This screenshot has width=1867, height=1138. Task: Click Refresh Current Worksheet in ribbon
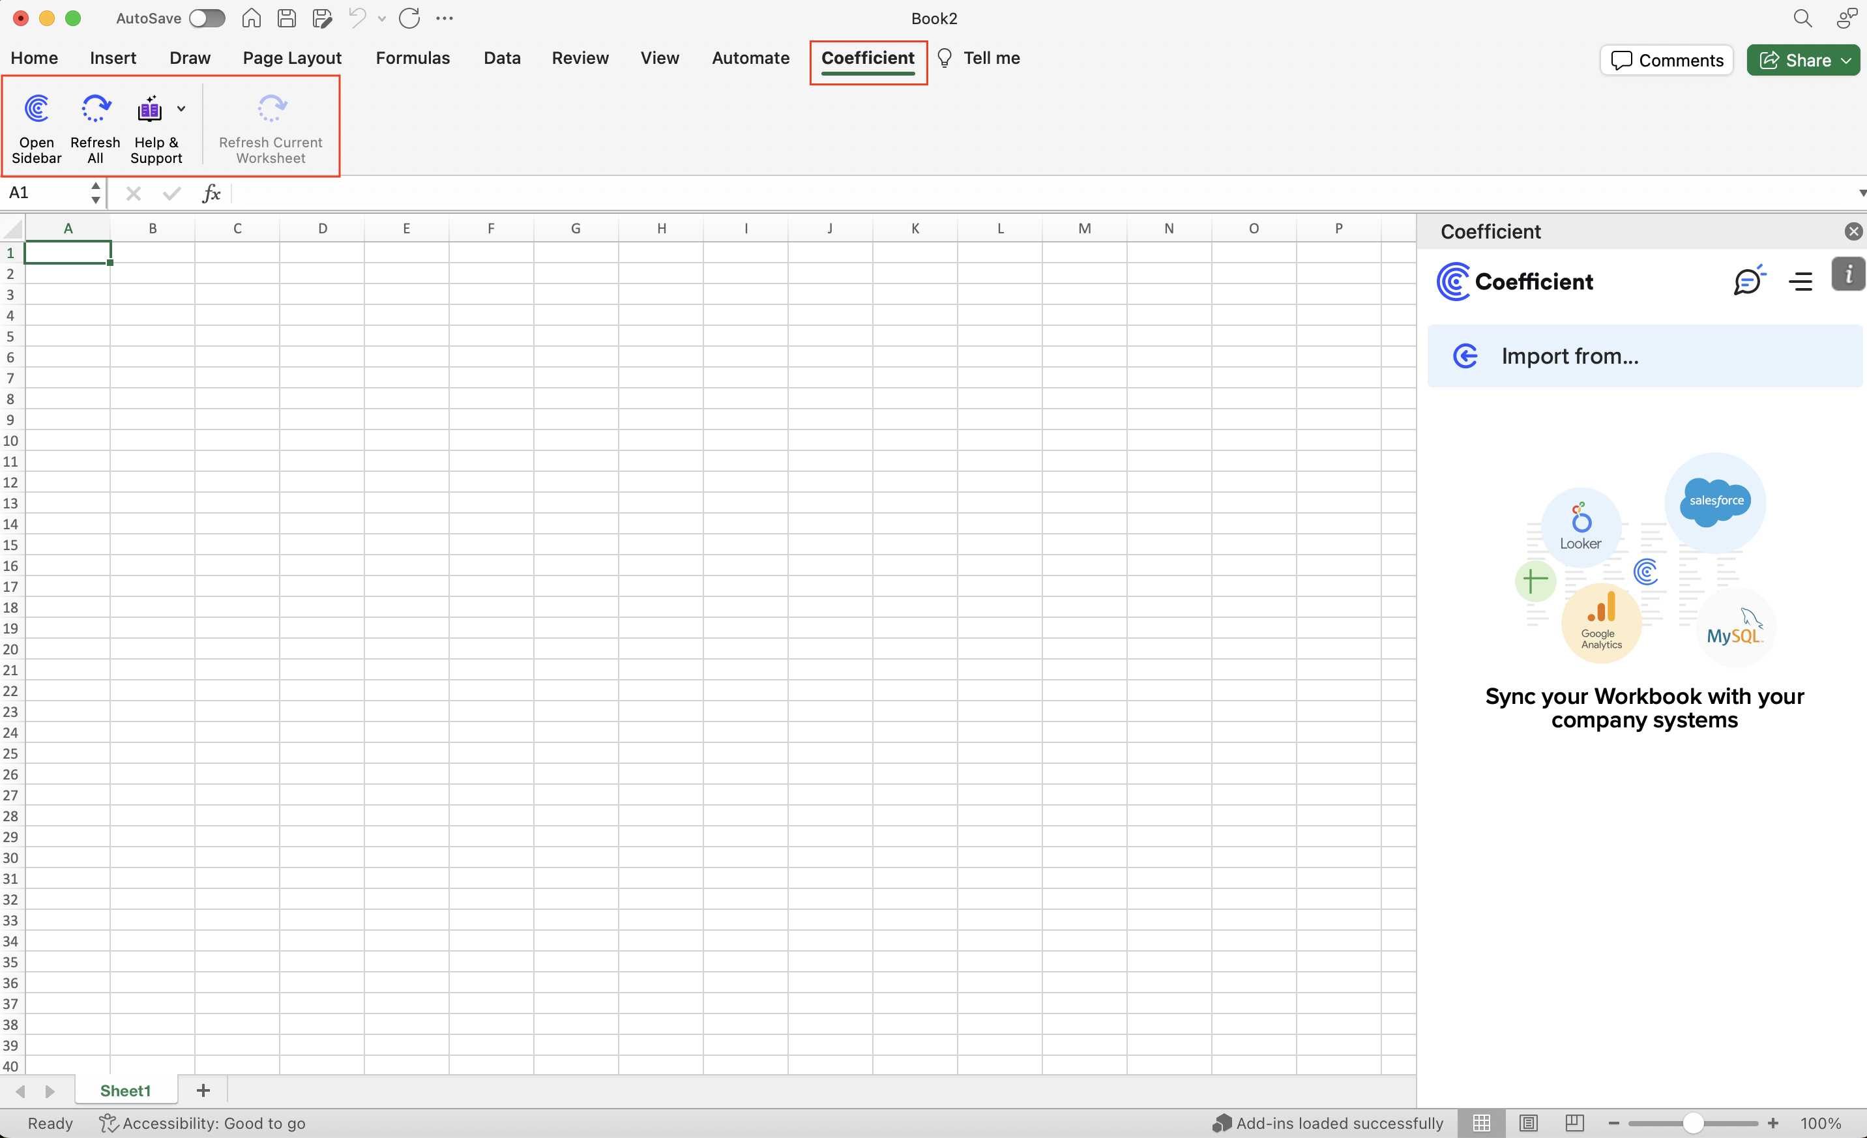[x=271, y=128]
